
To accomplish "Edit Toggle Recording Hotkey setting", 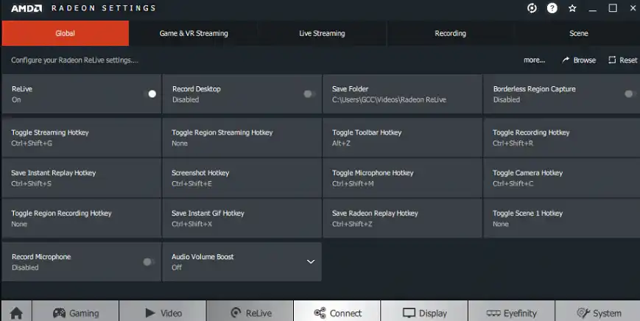I will click(x=562, y=138).
